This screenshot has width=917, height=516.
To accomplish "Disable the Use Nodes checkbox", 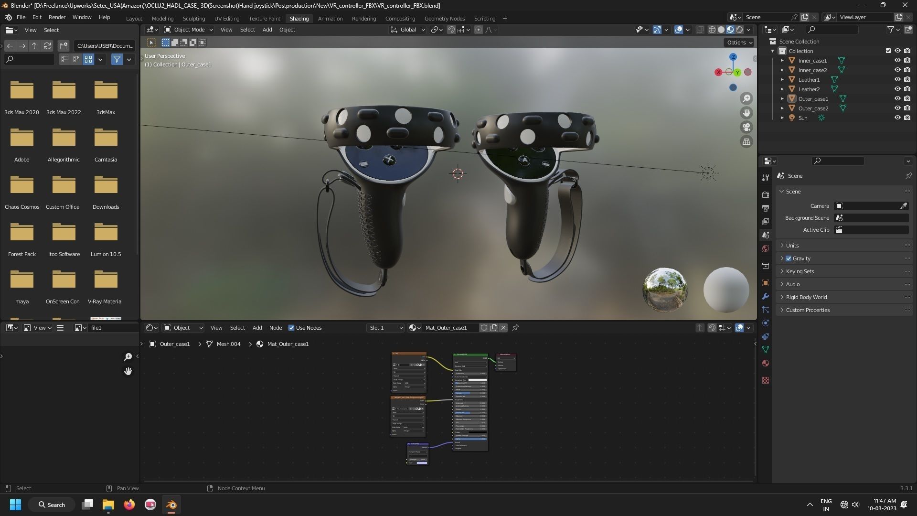I will coord(291,328).
